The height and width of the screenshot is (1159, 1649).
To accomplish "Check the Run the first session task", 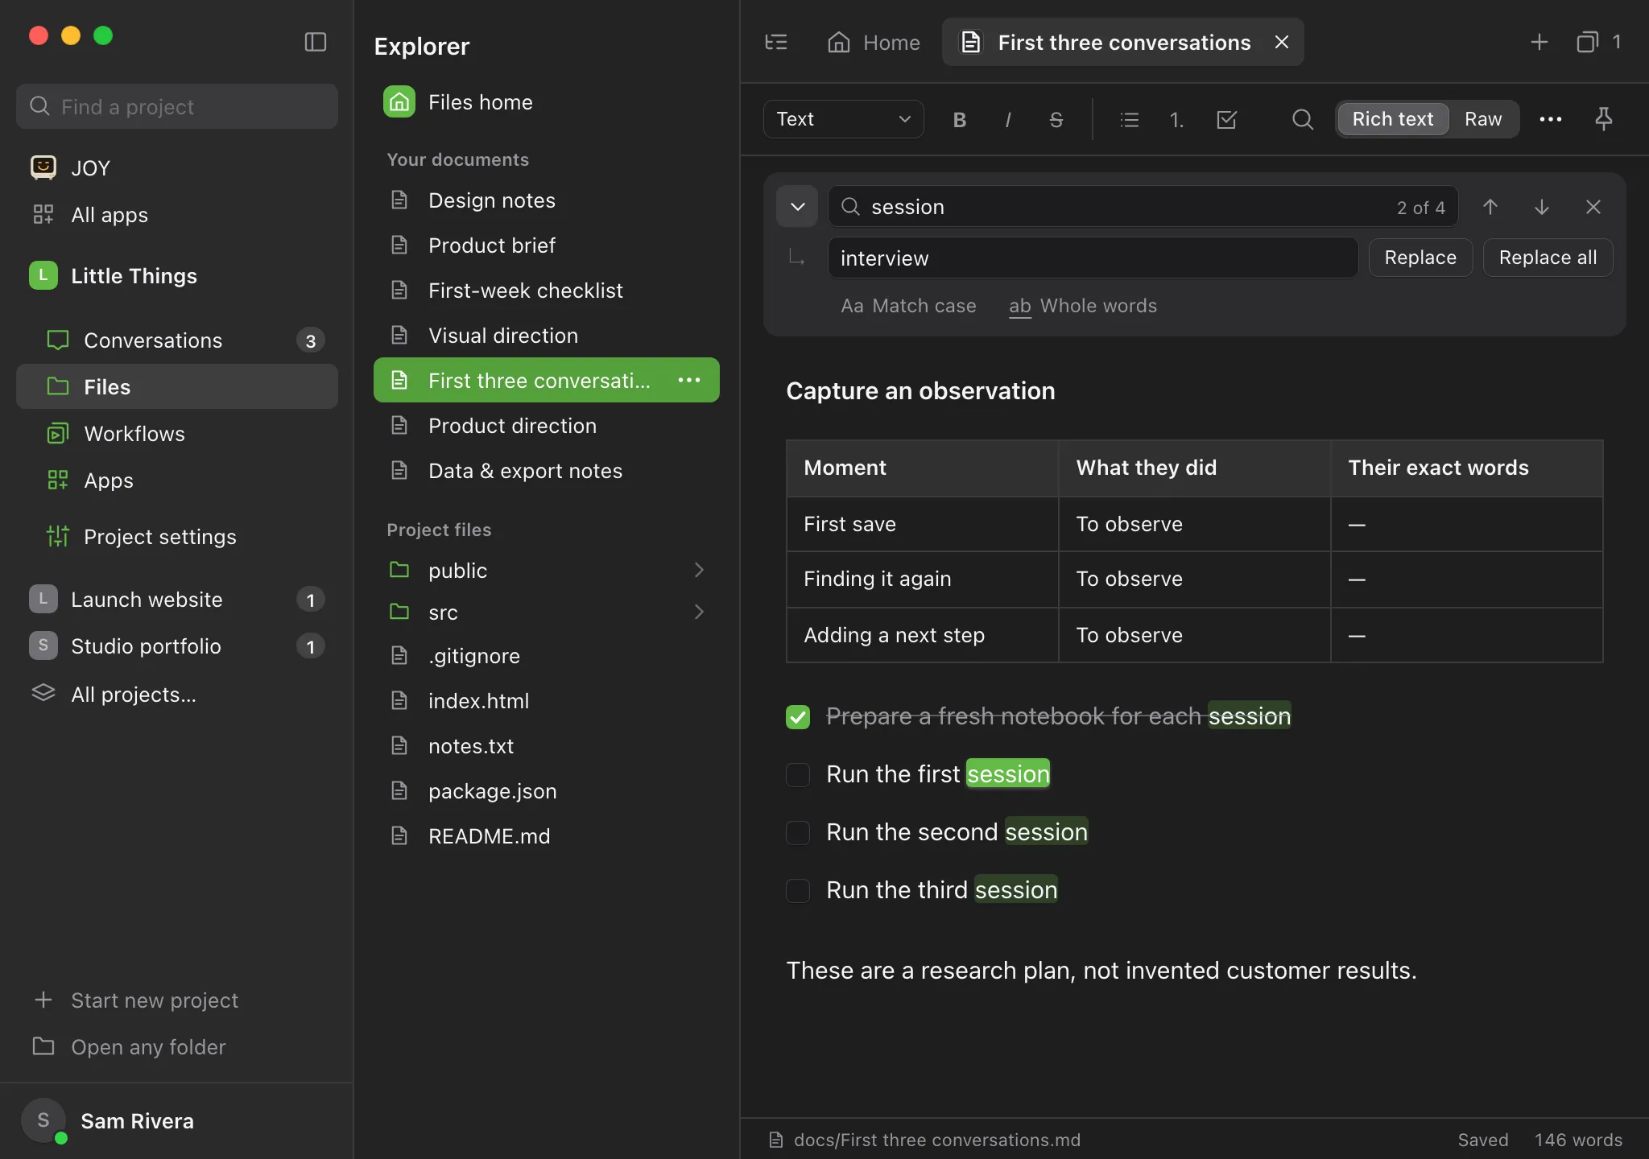I will 798,774.
